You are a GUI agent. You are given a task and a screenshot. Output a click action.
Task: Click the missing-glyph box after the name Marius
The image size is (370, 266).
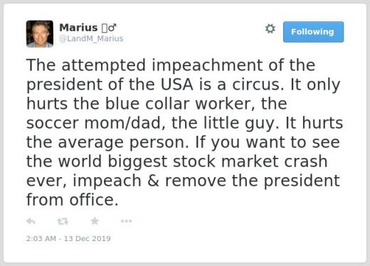105,28
